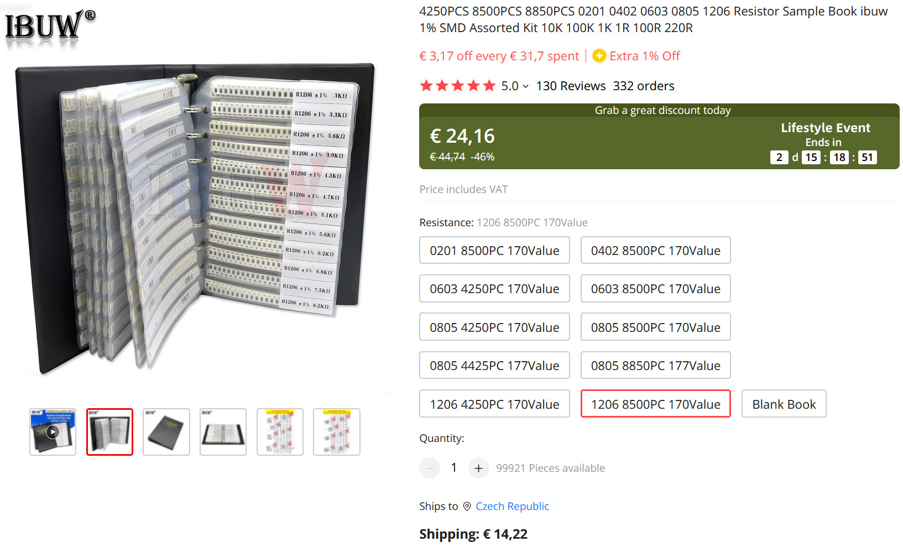Open the 130 Reviews link
This screenshot has width=903, height=547.
click(x=571, y=86)
